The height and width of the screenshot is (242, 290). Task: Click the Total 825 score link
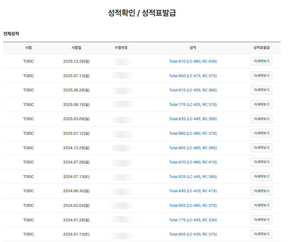pyautogui.click(x=193, y=177)
